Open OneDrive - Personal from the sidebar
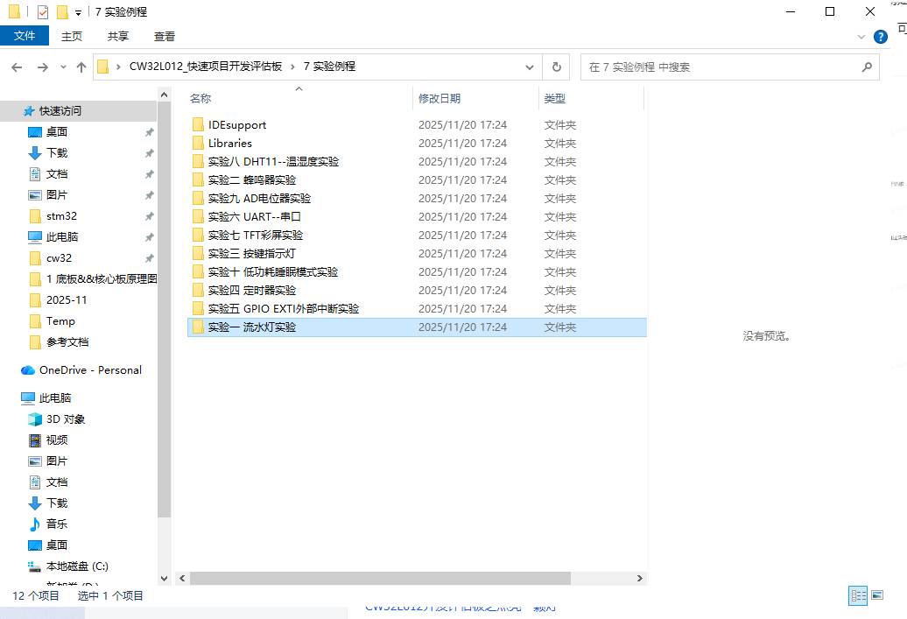The height and width of the screenshot is (619, 907). pos(83,369)
